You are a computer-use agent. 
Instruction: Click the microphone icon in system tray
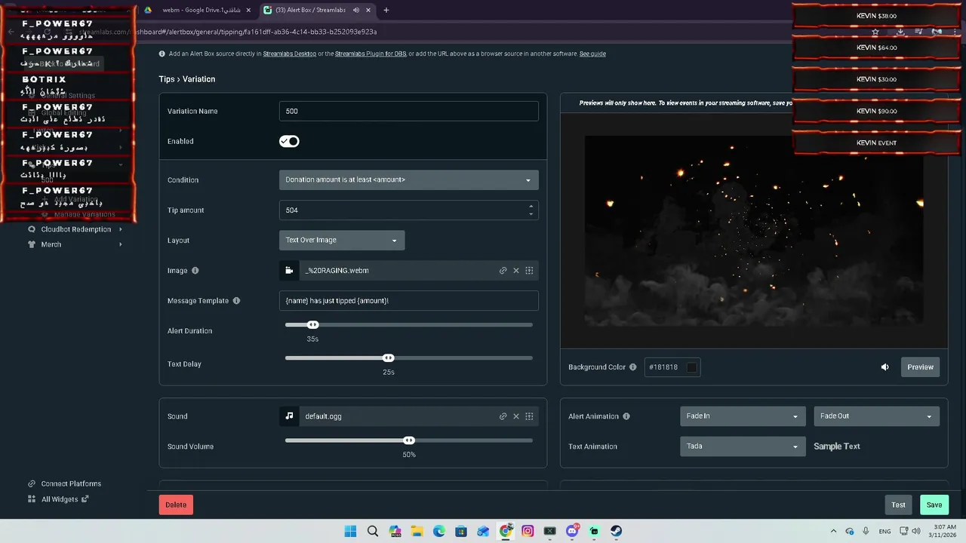(866, 531)
